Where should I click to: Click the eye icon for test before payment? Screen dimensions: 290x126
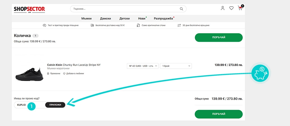44,25
